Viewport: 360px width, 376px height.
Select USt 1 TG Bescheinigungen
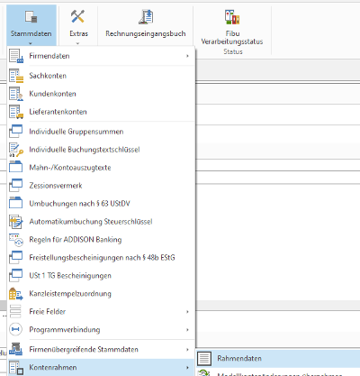coord(101,276)
